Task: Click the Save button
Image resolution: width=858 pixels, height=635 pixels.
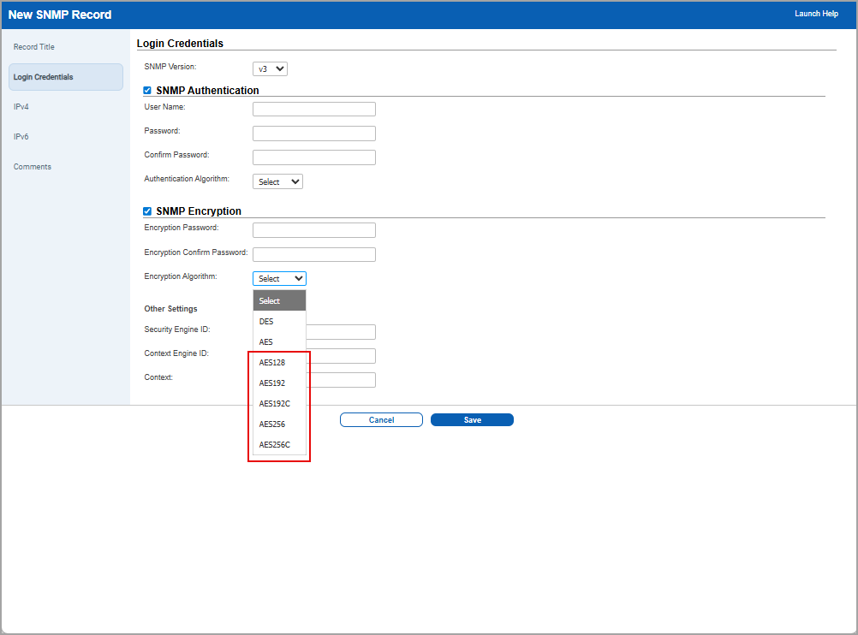Action: [472, 419]
